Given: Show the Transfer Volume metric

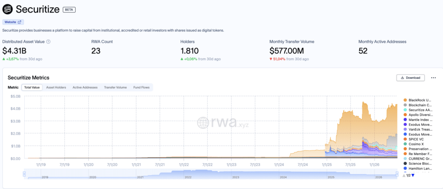Looking at the screenshot, I should click(115, 87).
